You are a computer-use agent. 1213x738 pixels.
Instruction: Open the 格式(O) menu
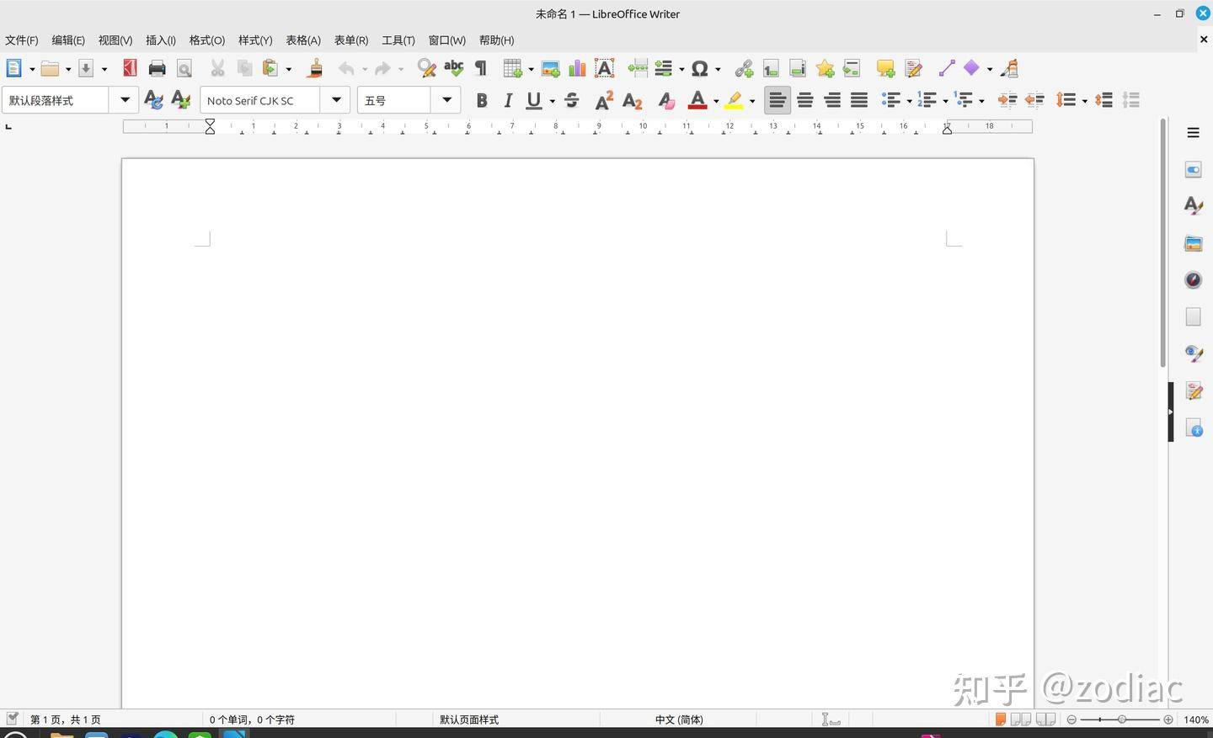point(207,40)
